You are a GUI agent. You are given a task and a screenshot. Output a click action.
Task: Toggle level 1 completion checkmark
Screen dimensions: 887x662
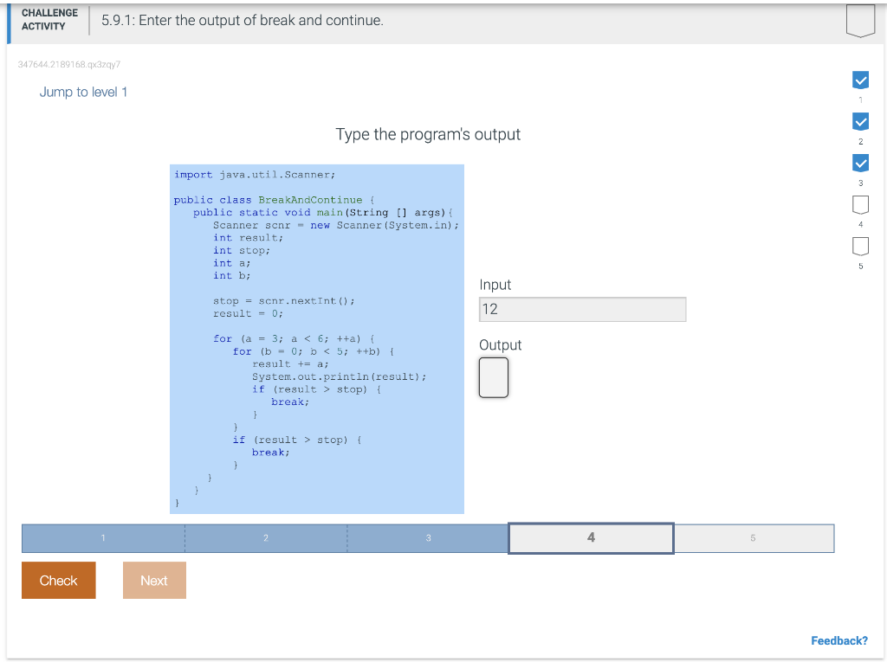(860, 80)
